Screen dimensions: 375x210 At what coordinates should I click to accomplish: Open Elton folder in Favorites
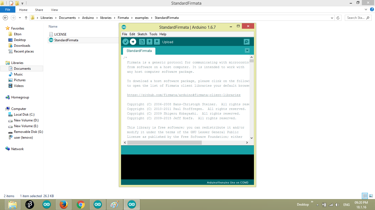coord(18,34)
